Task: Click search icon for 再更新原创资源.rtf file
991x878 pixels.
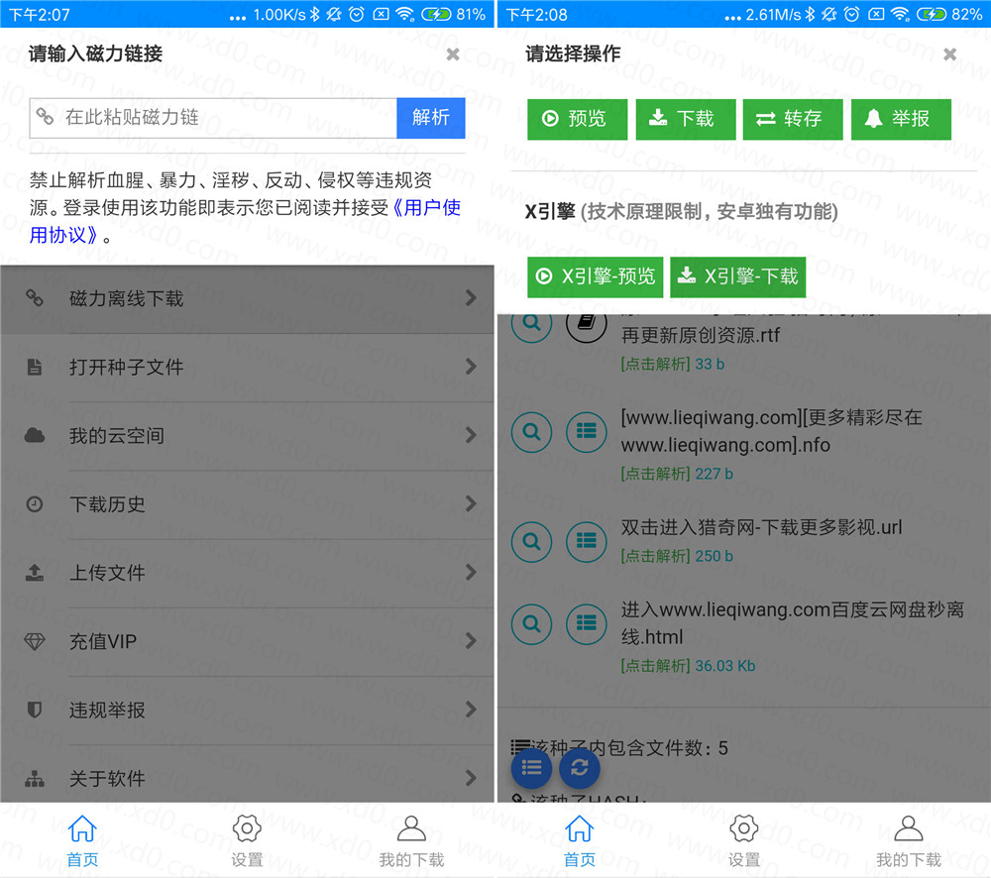Action: point(531,327)
